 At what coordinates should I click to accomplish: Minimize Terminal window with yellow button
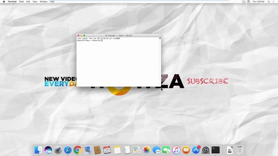(81, 36)
